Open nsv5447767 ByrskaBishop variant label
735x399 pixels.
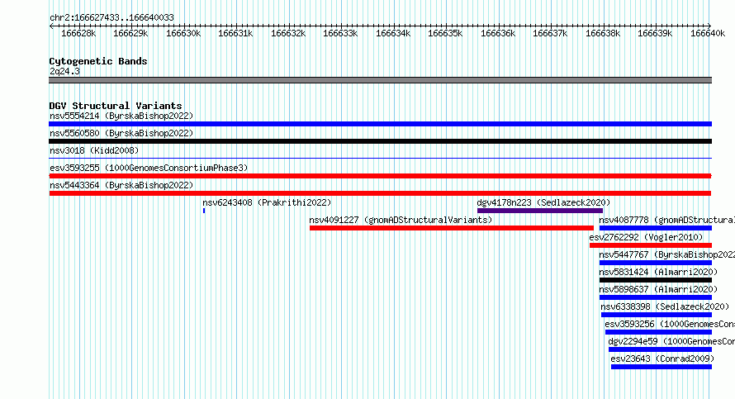point(666,254)
